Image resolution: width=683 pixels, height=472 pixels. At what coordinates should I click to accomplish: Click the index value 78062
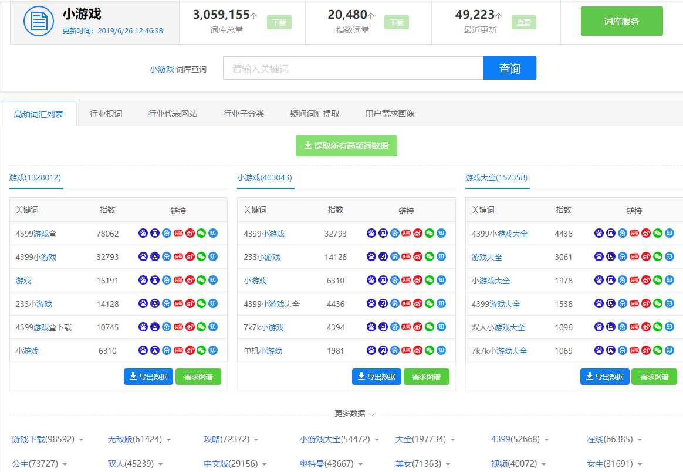click(107, 234)
